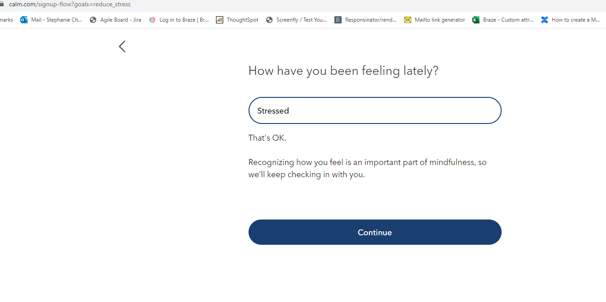
Task: Click the calm.com address bar URL
Action: (70, 5)
